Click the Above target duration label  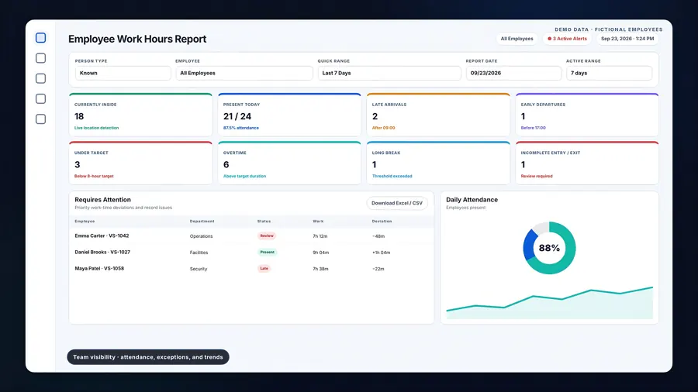pos(244,176)
